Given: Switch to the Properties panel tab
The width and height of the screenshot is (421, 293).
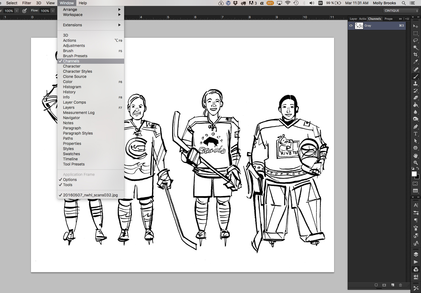Looking at the screenshot, I should pyautogui.click(x=388, y=19).
